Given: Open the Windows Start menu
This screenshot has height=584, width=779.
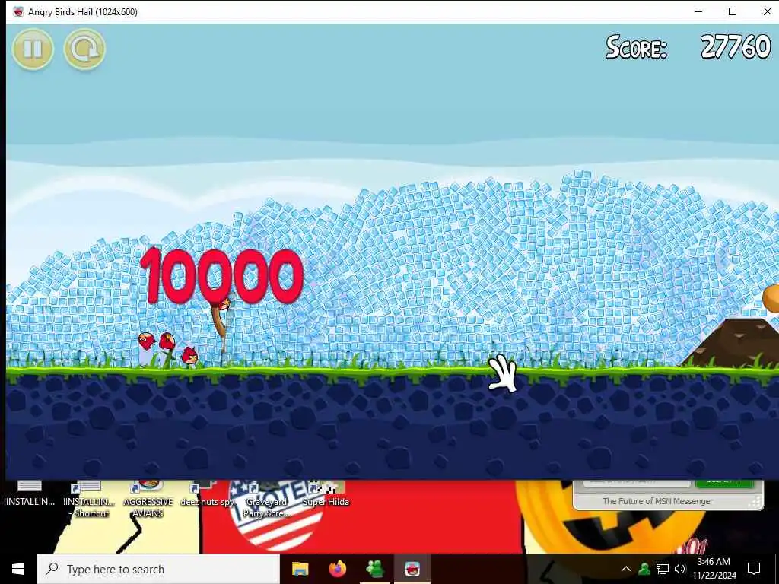Looking at the screenshot, I should pos(18,569).
